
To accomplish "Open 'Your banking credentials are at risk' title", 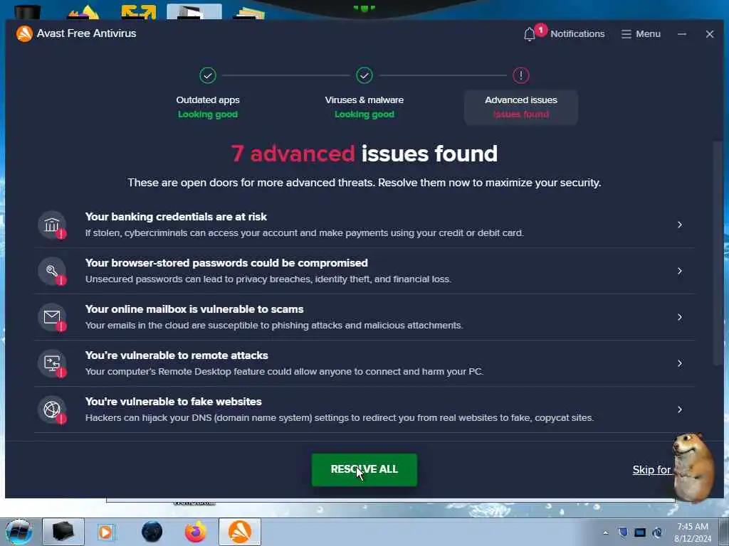I will tap(176, 217).
